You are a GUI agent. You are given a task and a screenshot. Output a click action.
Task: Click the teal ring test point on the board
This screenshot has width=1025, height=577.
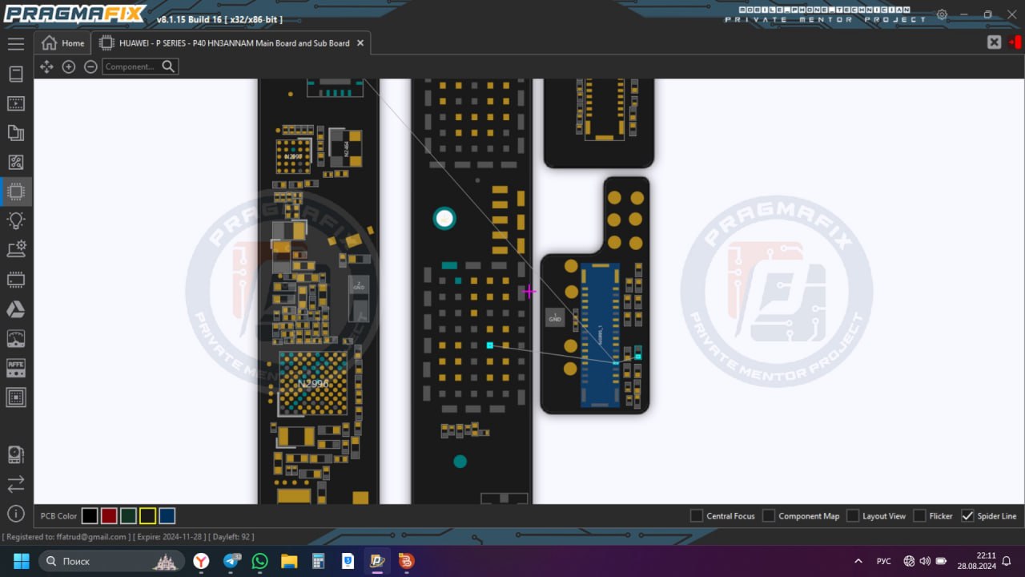pyautogui.click(x=444, y=218)
